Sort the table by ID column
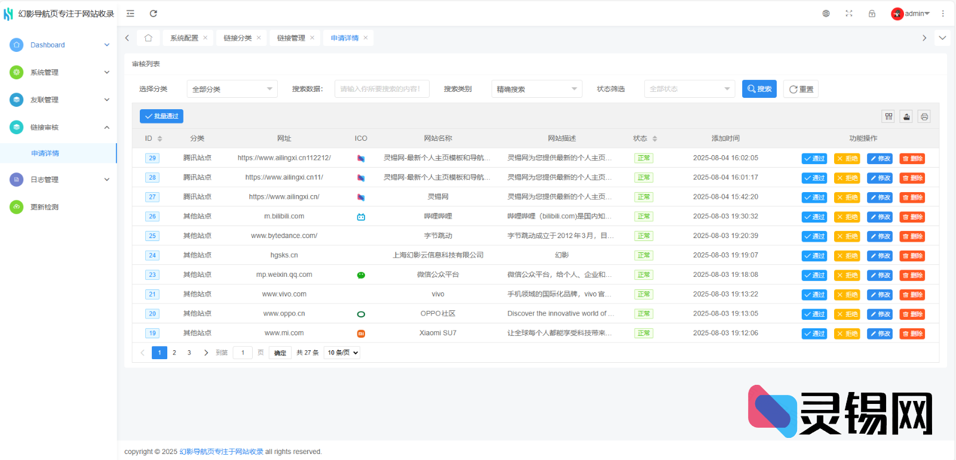The height and width of the screenshot is (460, 956). coord(160,138)
